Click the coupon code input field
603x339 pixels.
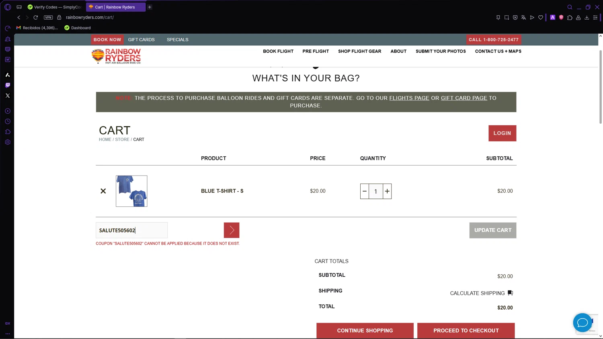(132, 230)
